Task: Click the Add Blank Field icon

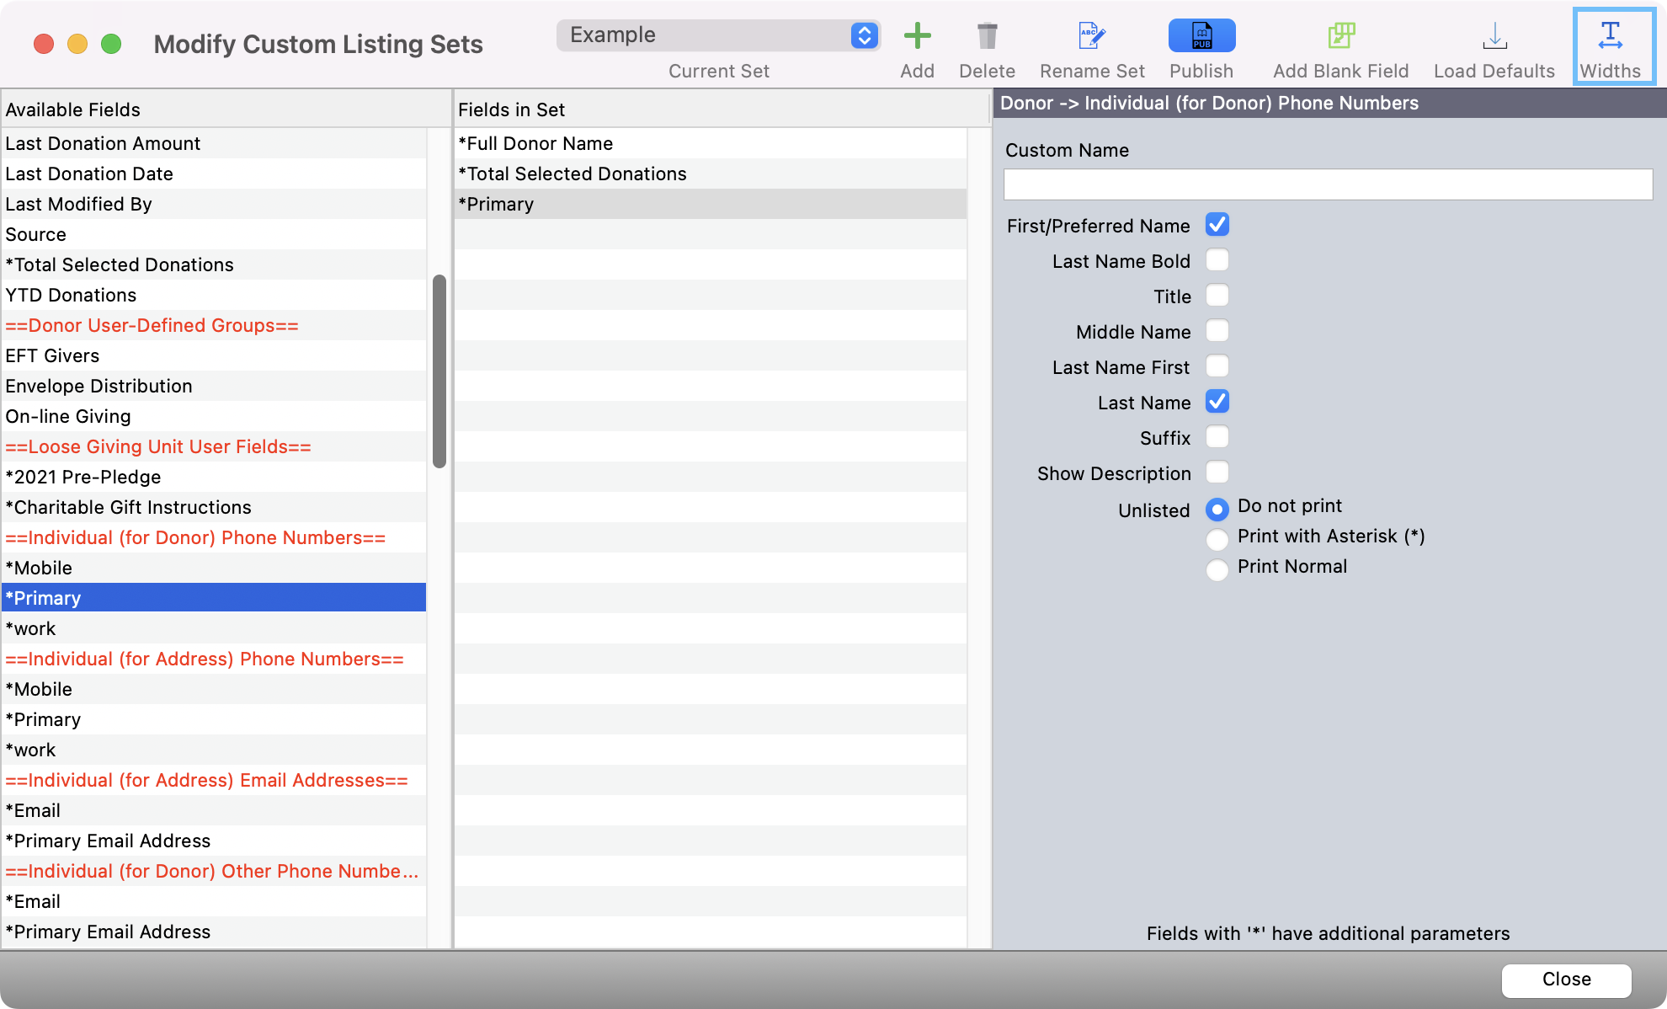Action: click(1340, 36)
